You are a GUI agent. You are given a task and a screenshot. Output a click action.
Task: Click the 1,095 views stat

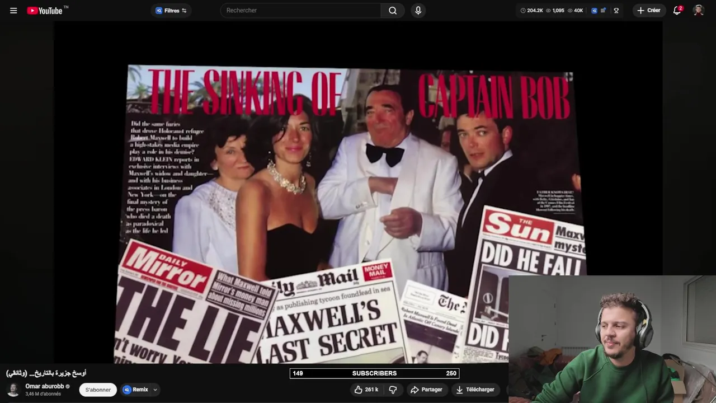[x=555, y=11]
